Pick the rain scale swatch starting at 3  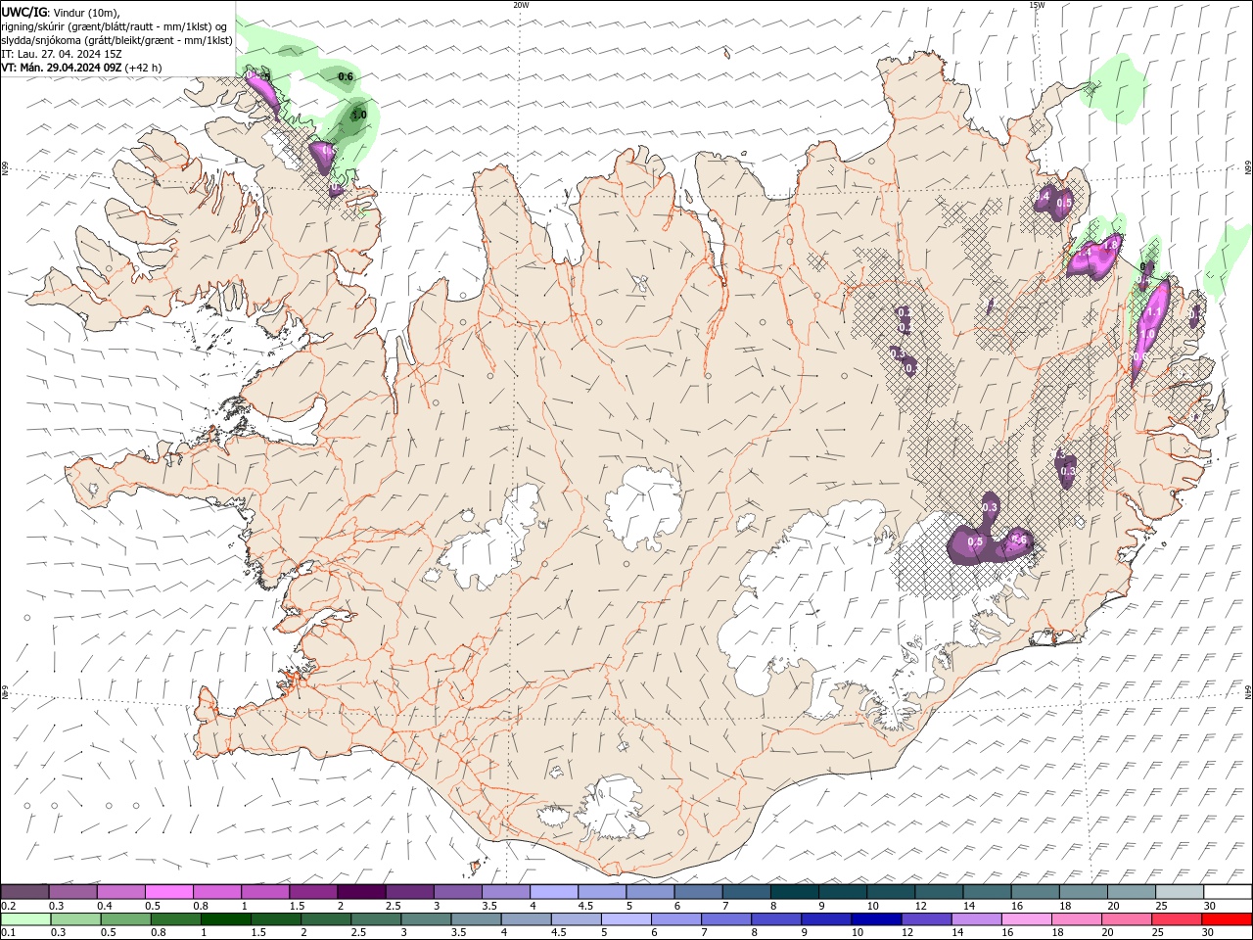(x=426, y=919)
